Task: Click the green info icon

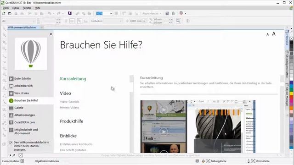Action: point(11,101)
